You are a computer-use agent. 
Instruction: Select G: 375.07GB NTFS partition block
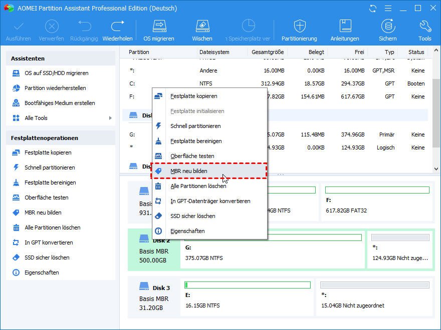point(272,249)
